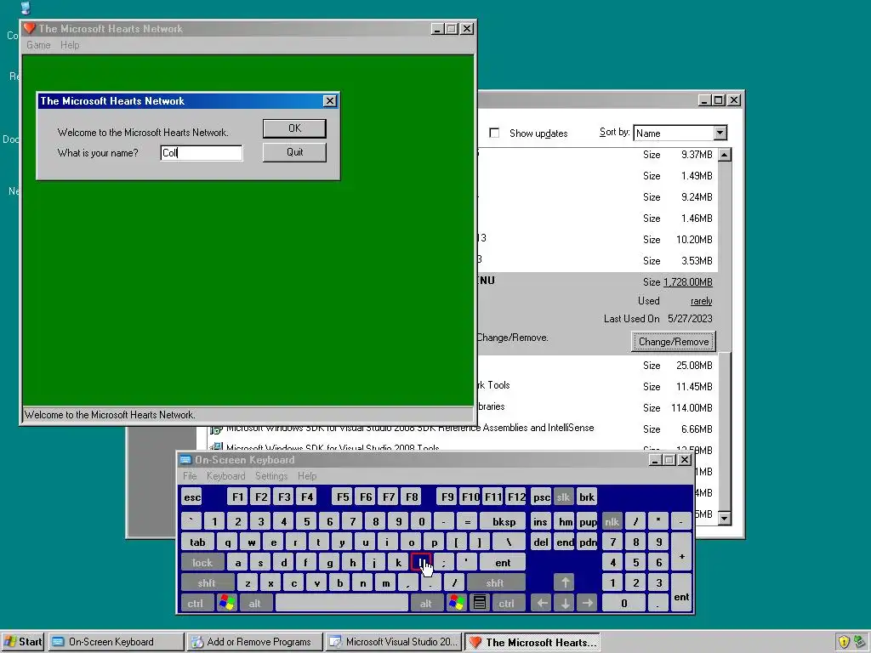
Task: Click the psc print screen key
Action: [541, 497]
